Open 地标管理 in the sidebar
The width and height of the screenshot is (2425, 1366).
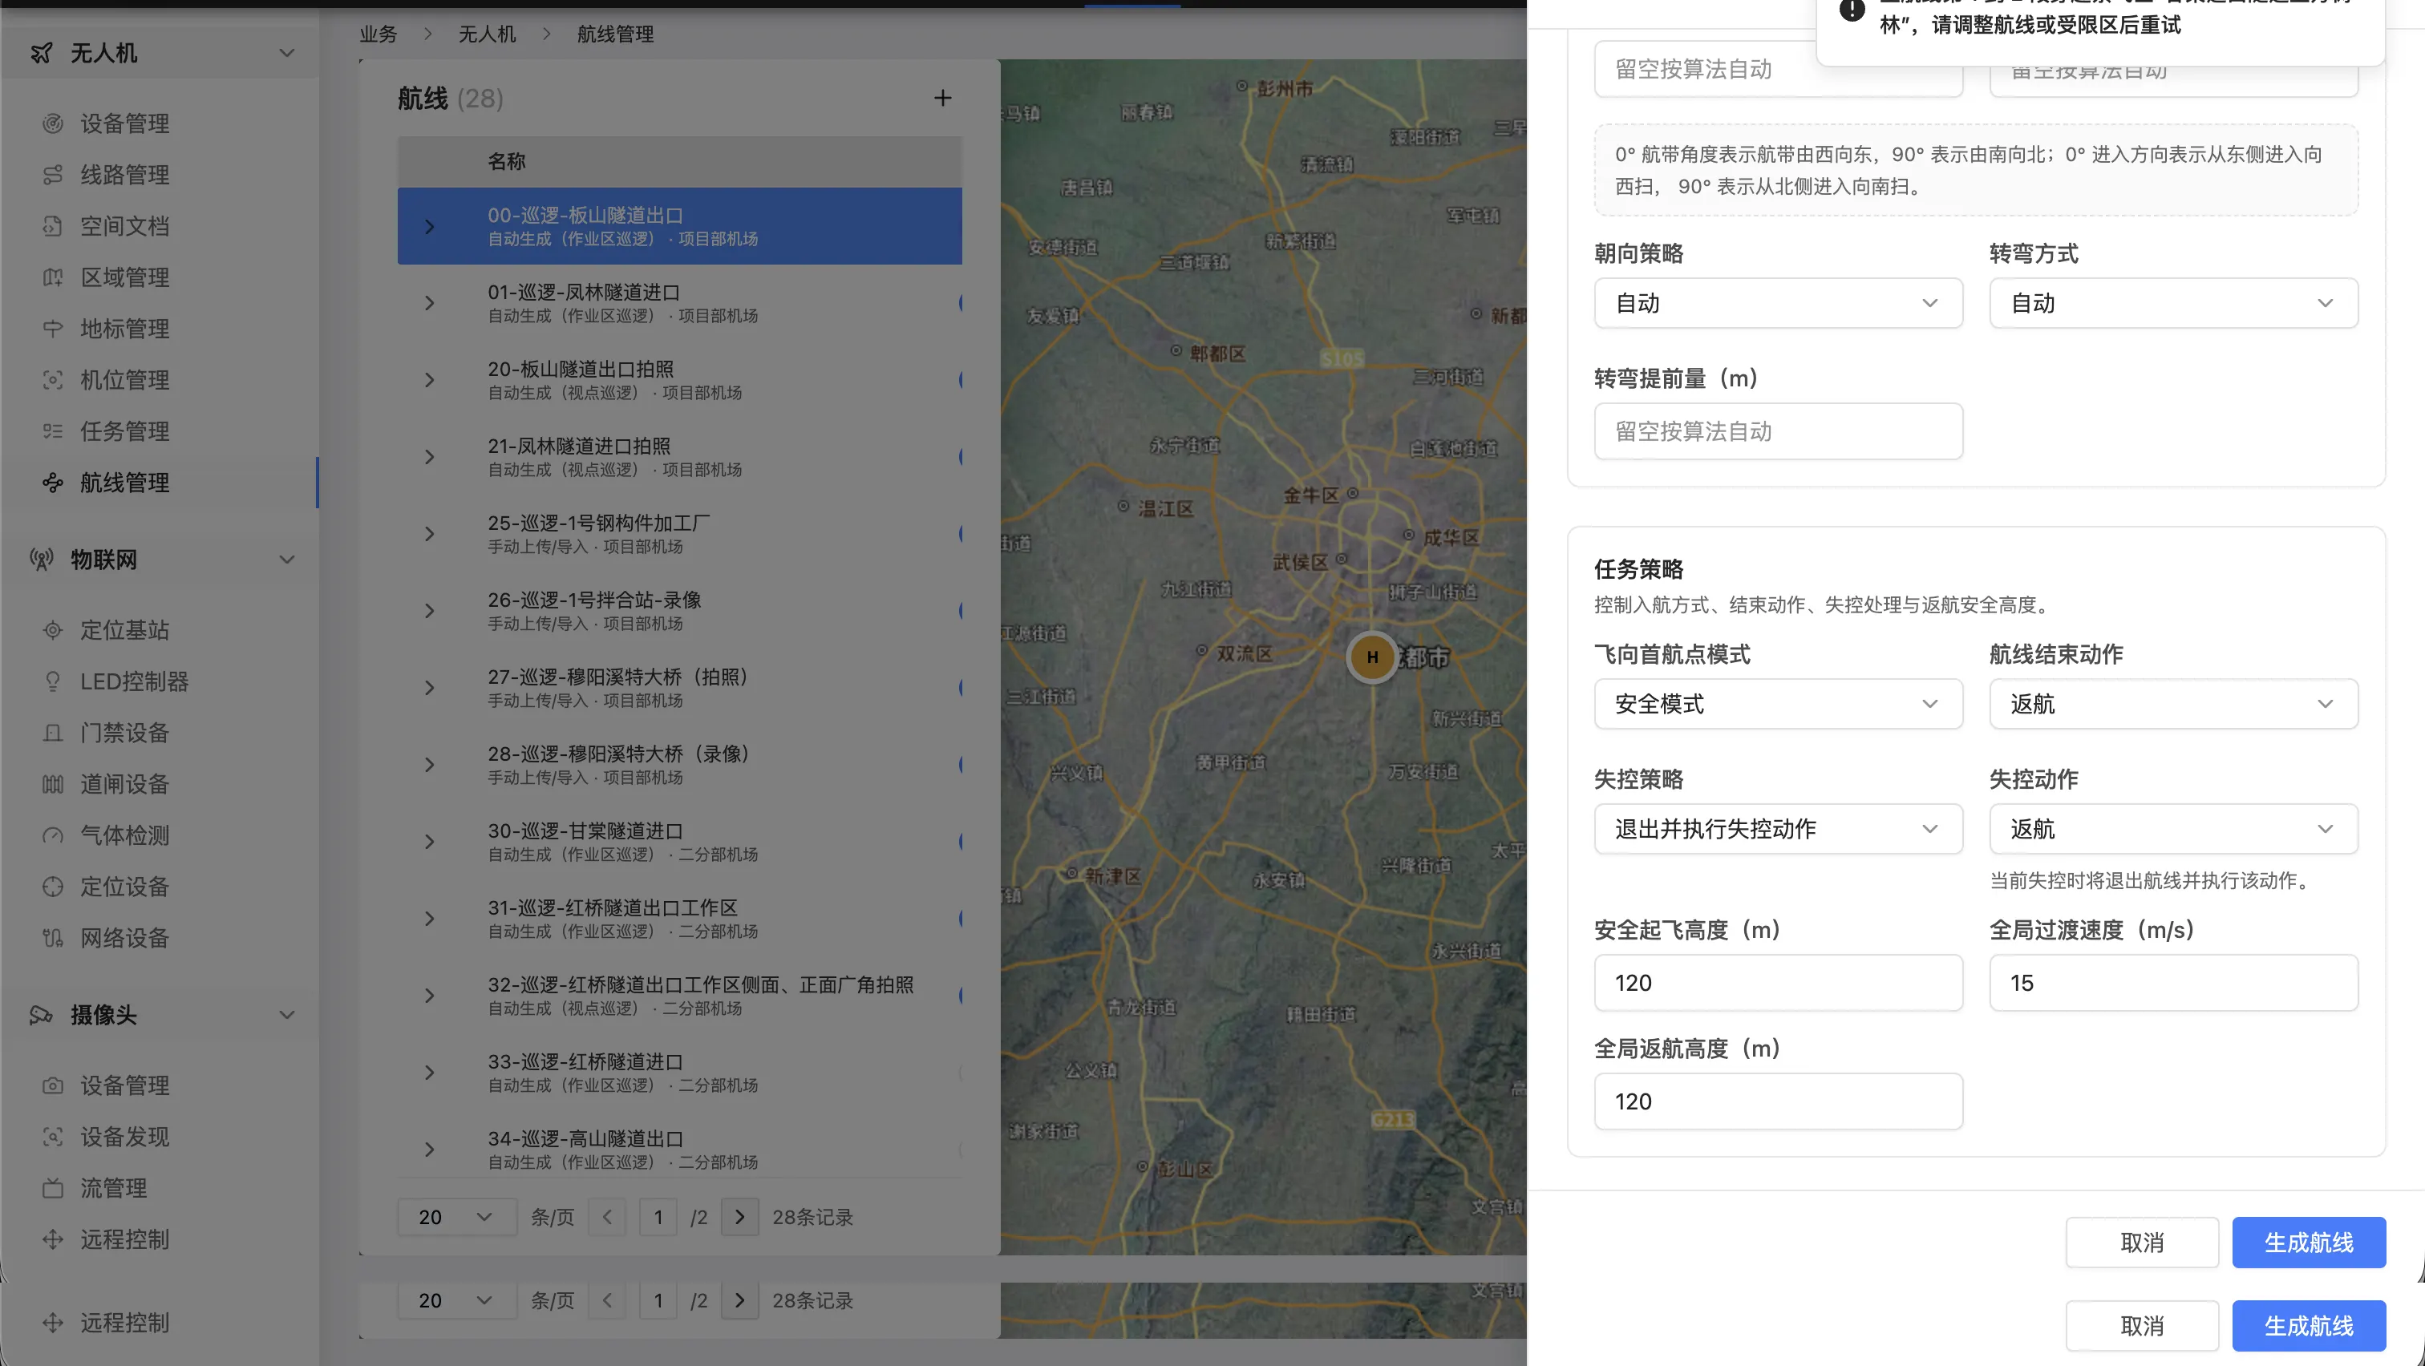tap(124, 329)
